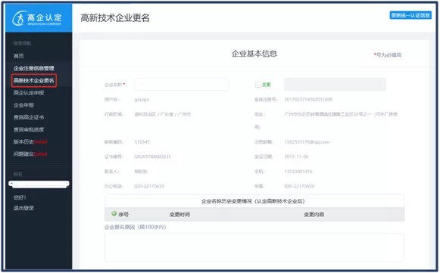Click the 企业基本信息 section heading
The width and height of the screenshot is (440, 273).
(x=254, y=54)
